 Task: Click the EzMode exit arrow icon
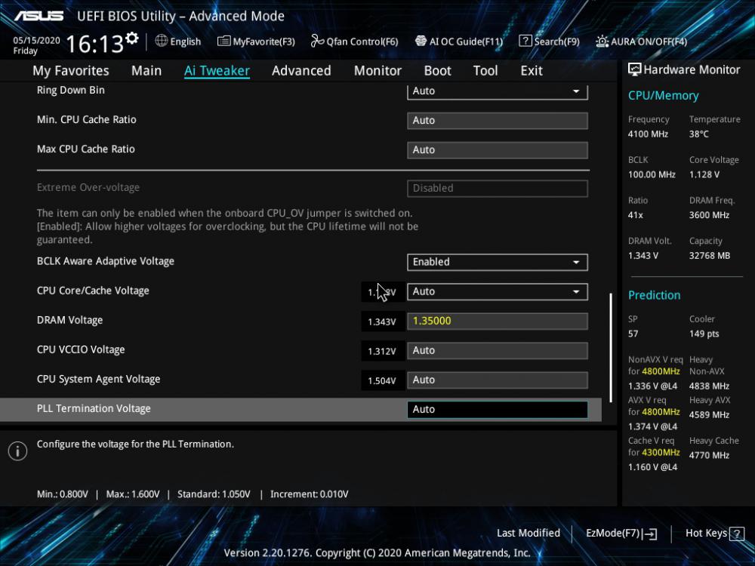pyautogui.click(x=649, y=534)
